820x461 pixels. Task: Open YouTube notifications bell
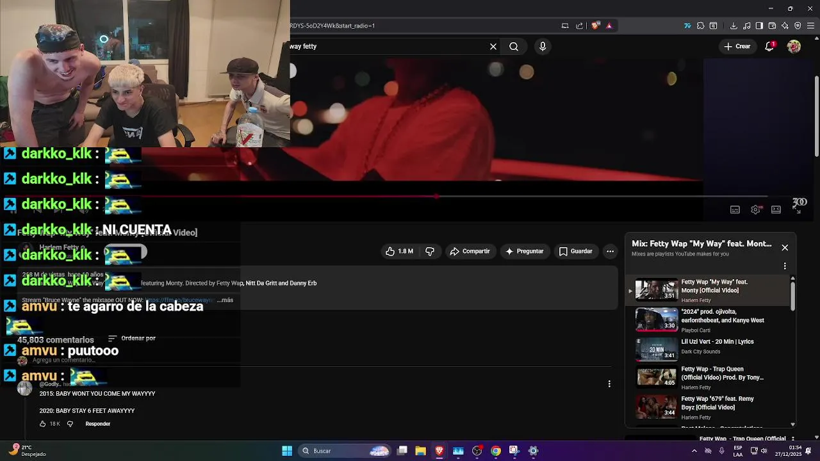click(769, 46)
